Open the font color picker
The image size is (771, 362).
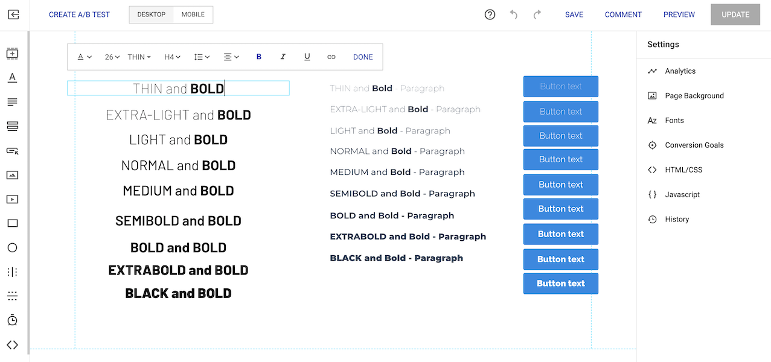(84, 56)
